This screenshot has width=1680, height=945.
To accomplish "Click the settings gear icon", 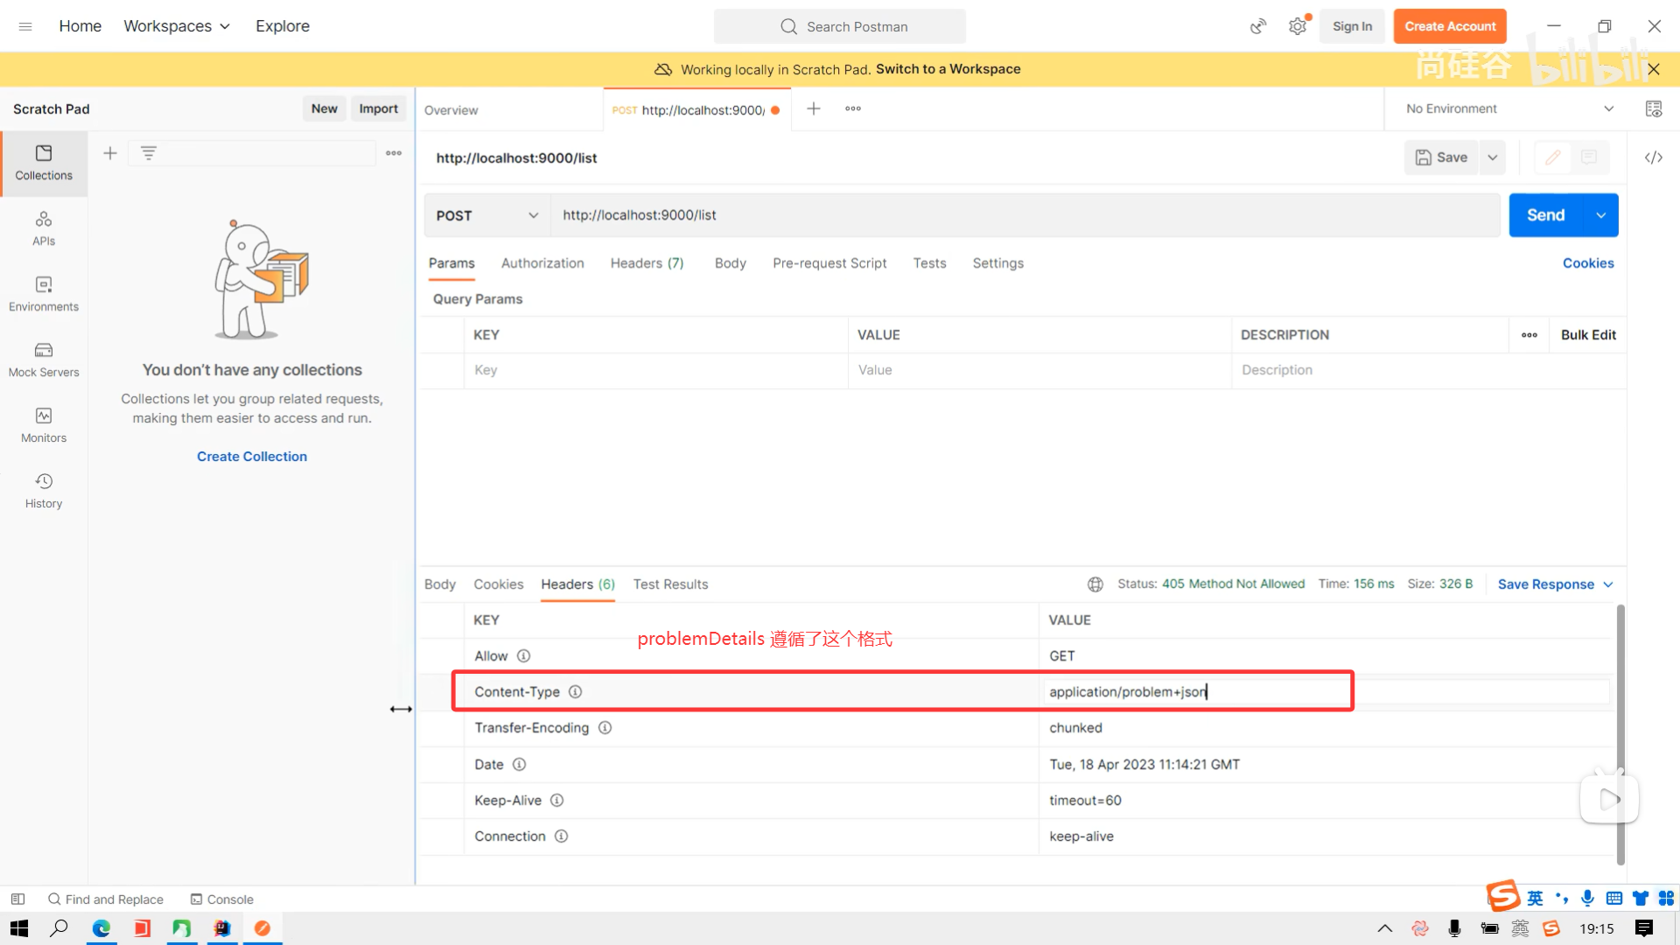I will pos(1297,26).
